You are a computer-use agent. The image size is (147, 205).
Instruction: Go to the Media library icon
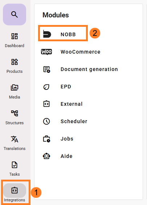[15, 88]
